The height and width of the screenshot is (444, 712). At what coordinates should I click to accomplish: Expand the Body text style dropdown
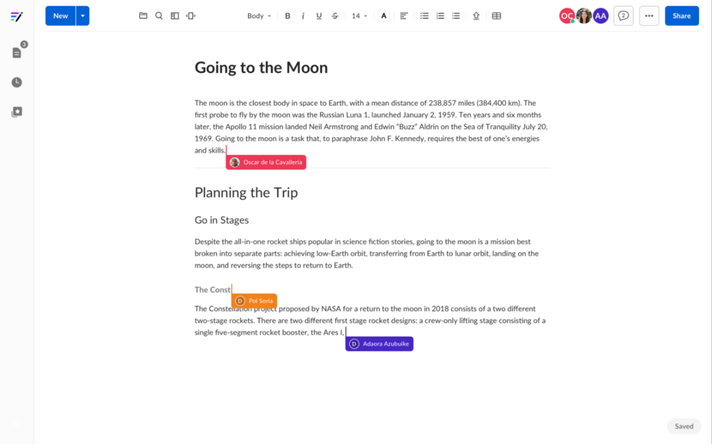pos(259,16)
